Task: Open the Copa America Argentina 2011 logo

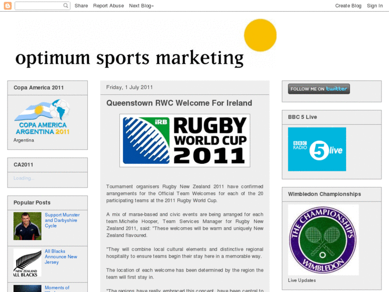Action: coord(42,117)
